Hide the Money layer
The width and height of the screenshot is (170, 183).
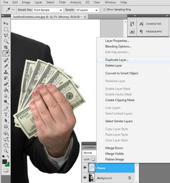[85, 168]
